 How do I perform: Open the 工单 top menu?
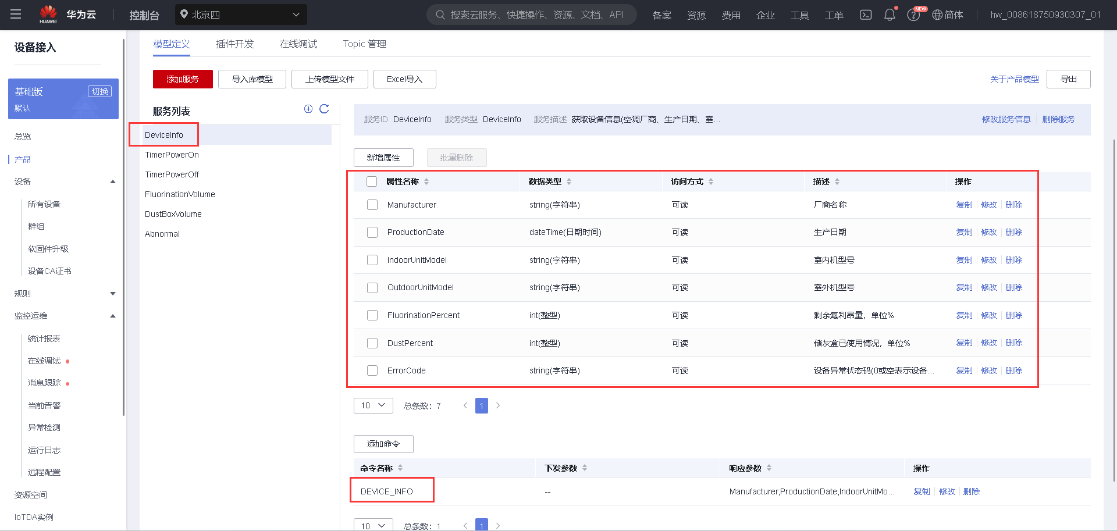tap(834, 15)
